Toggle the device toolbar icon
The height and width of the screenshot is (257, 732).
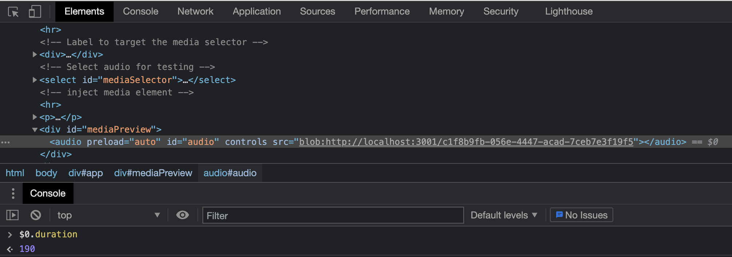(35, 12)
